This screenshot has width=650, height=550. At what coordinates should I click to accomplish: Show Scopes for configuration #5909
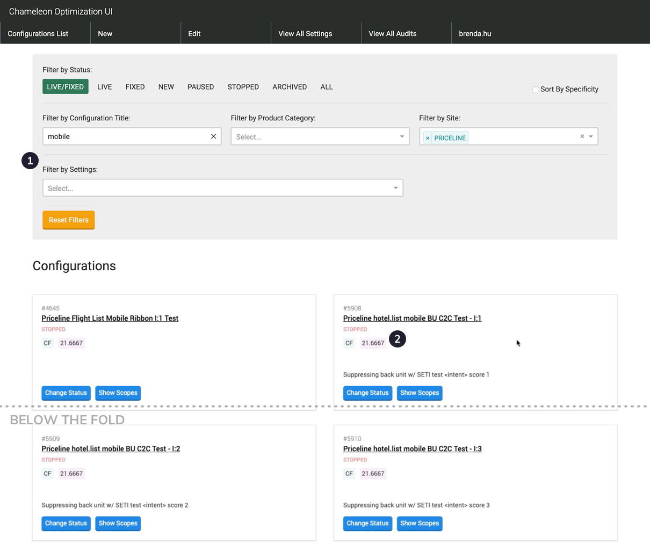click(118, 523)
